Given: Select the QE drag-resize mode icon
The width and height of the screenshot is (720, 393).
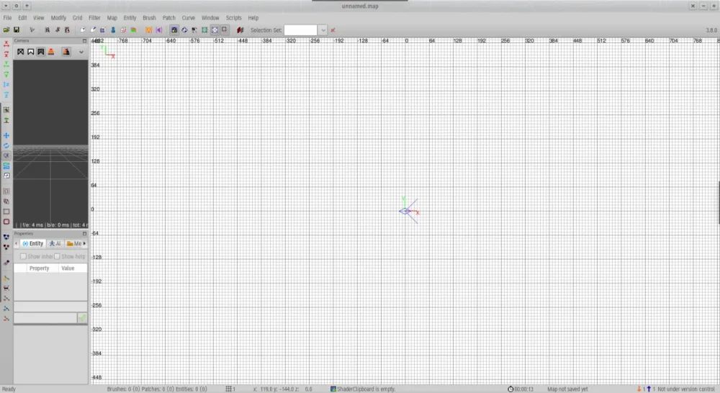Looking at the screenshot, I should (x=6, y=155).
